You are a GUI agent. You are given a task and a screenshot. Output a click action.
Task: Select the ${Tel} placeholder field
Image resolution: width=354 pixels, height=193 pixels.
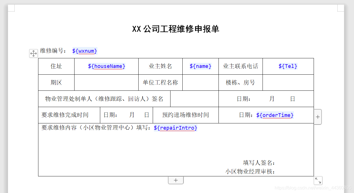click(x=288, y=66)
